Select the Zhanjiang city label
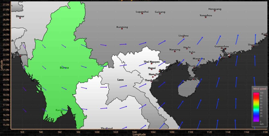Image resolution: width=269 pixels, height=136 pixels. pos(194,66)
